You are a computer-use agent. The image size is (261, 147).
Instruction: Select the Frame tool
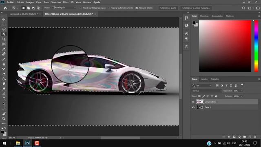point(4,44)
